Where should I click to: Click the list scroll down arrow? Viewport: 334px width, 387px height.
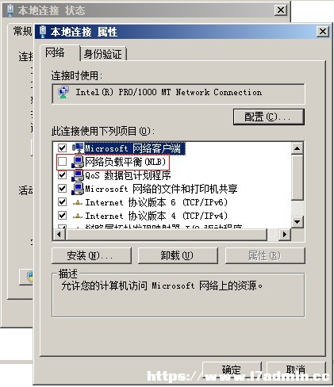pos(298,222)
